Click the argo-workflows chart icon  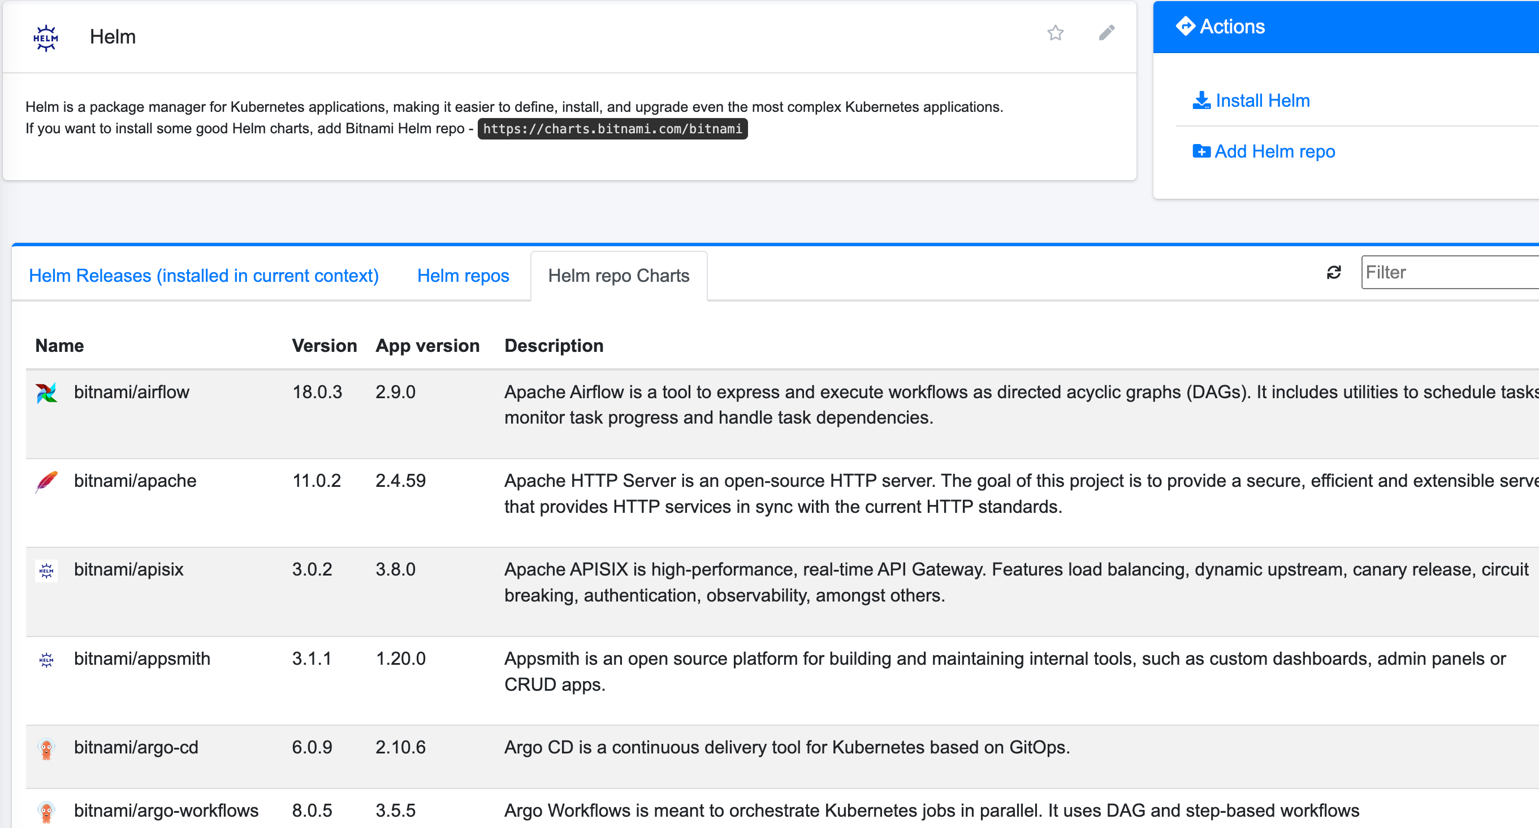(x=46, y=812)
